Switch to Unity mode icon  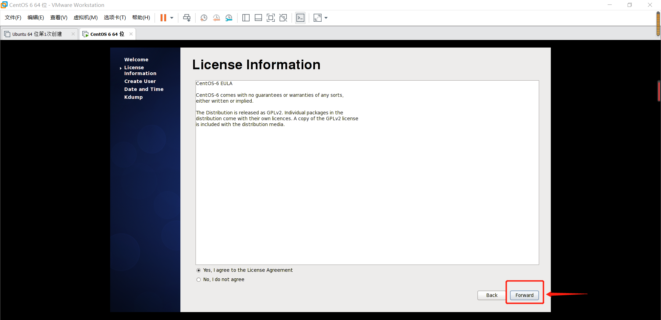click(x=283, y=18)
